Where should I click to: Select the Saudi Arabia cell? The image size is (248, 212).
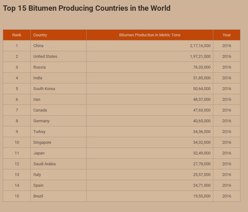pyautogui.click(x=44, y=164)
